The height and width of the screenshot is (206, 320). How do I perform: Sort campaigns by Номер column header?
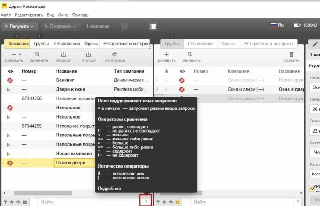coord(29,71)
